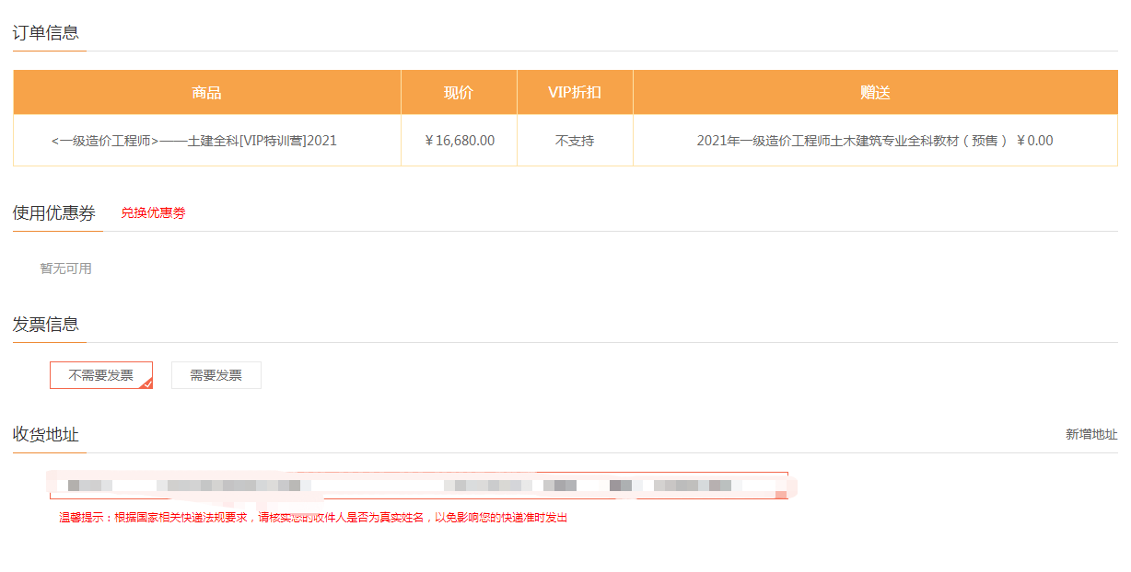Click checkmark corner on 不需要发票 option
The image size is (1131, 572).
point(146,383)
